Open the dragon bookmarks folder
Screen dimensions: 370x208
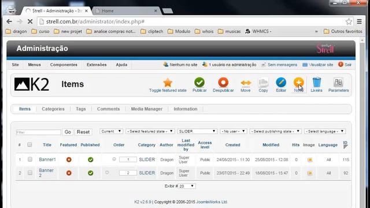click(x=16, y=31)
